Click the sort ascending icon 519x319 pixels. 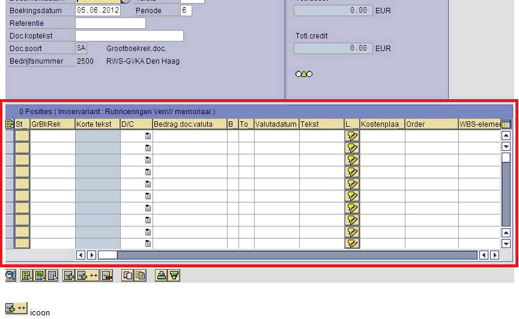(161, 276)
